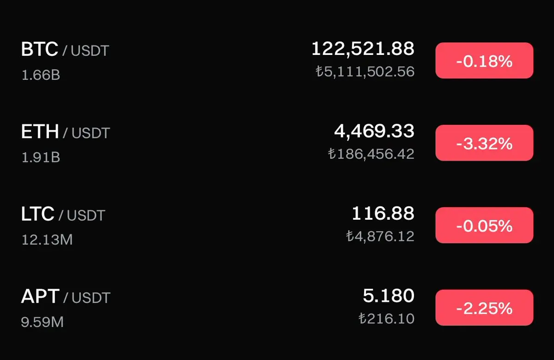Select the ETH volume 1.91B

click(41, 157)
